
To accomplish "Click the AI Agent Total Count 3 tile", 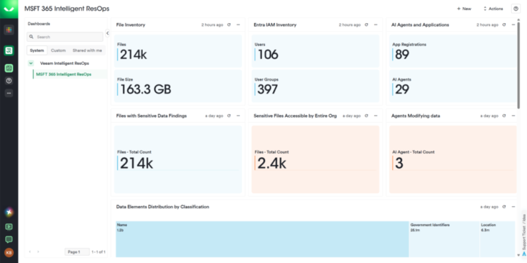I will (x=453, y=159).
